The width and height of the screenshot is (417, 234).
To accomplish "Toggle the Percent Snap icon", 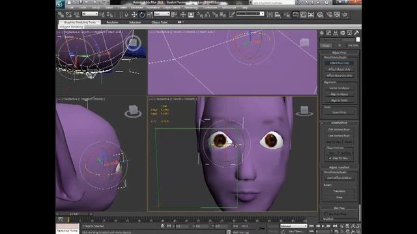I will (215, 14).
